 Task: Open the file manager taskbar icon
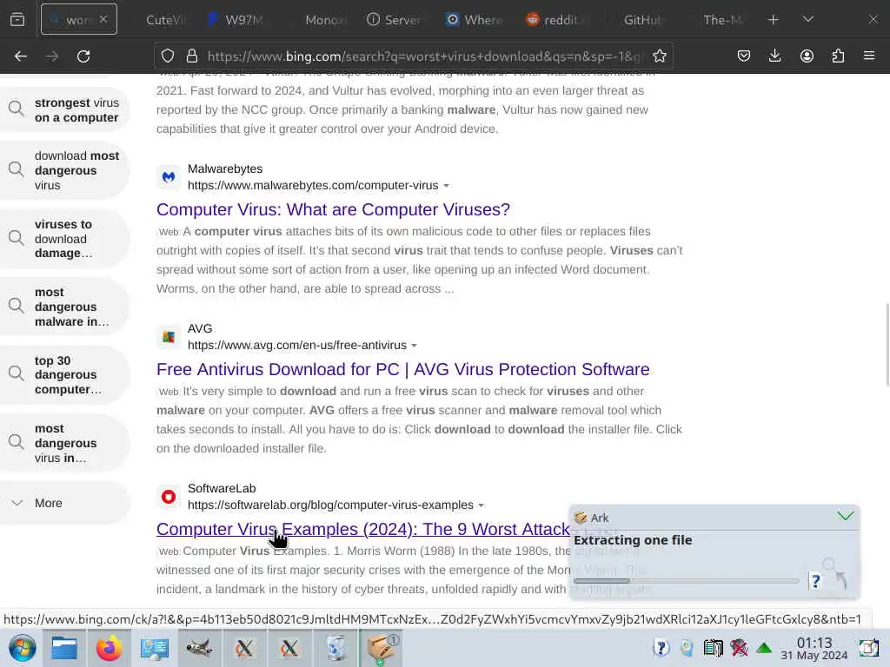[64, 648]
